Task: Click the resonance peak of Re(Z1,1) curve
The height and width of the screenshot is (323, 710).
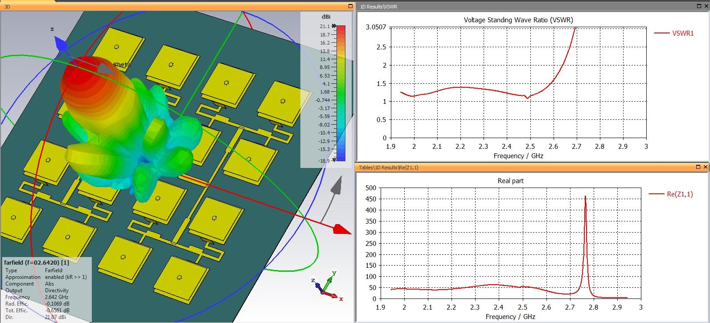Action: [x=585, y=196]
